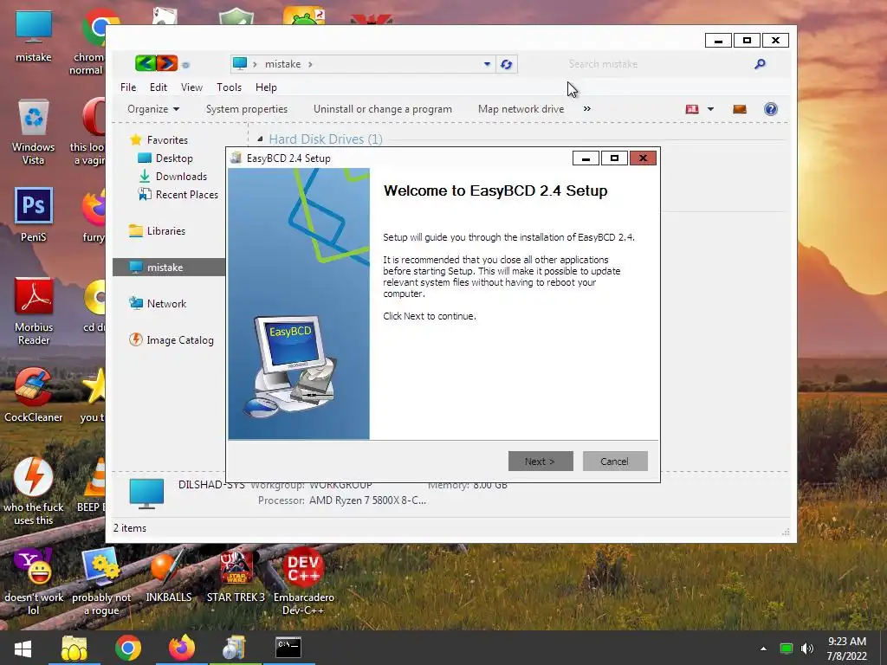
Task: Select Embarcadero Dev-C++ desktop icon
Action: (x=304, y=581)
